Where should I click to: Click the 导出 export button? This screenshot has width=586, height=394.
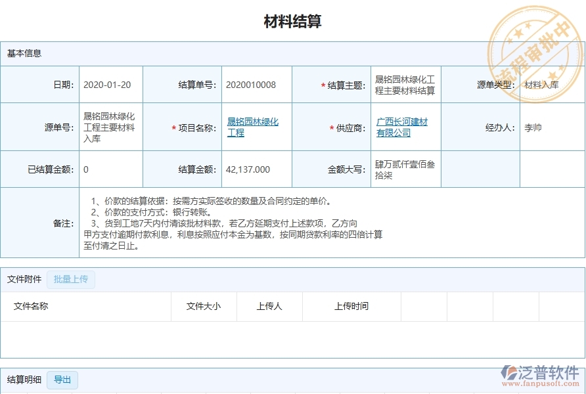click(62, 380)
